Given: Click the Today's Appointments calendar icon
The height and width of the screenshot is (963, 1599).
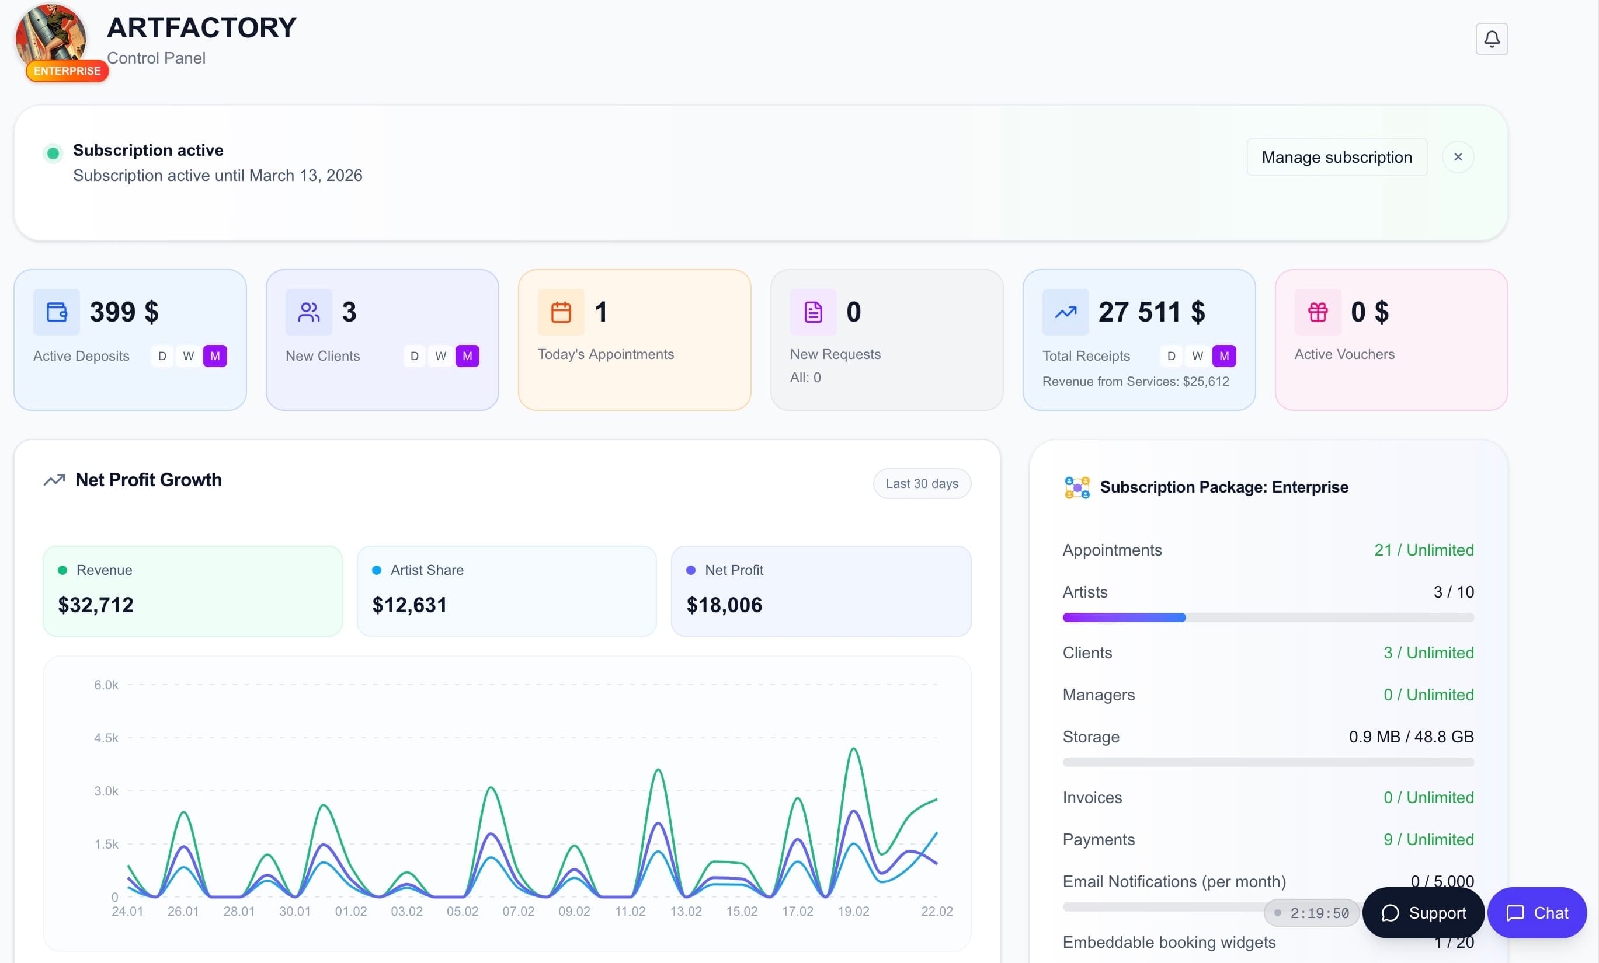Looking at the screenshot, I should 561,312.
